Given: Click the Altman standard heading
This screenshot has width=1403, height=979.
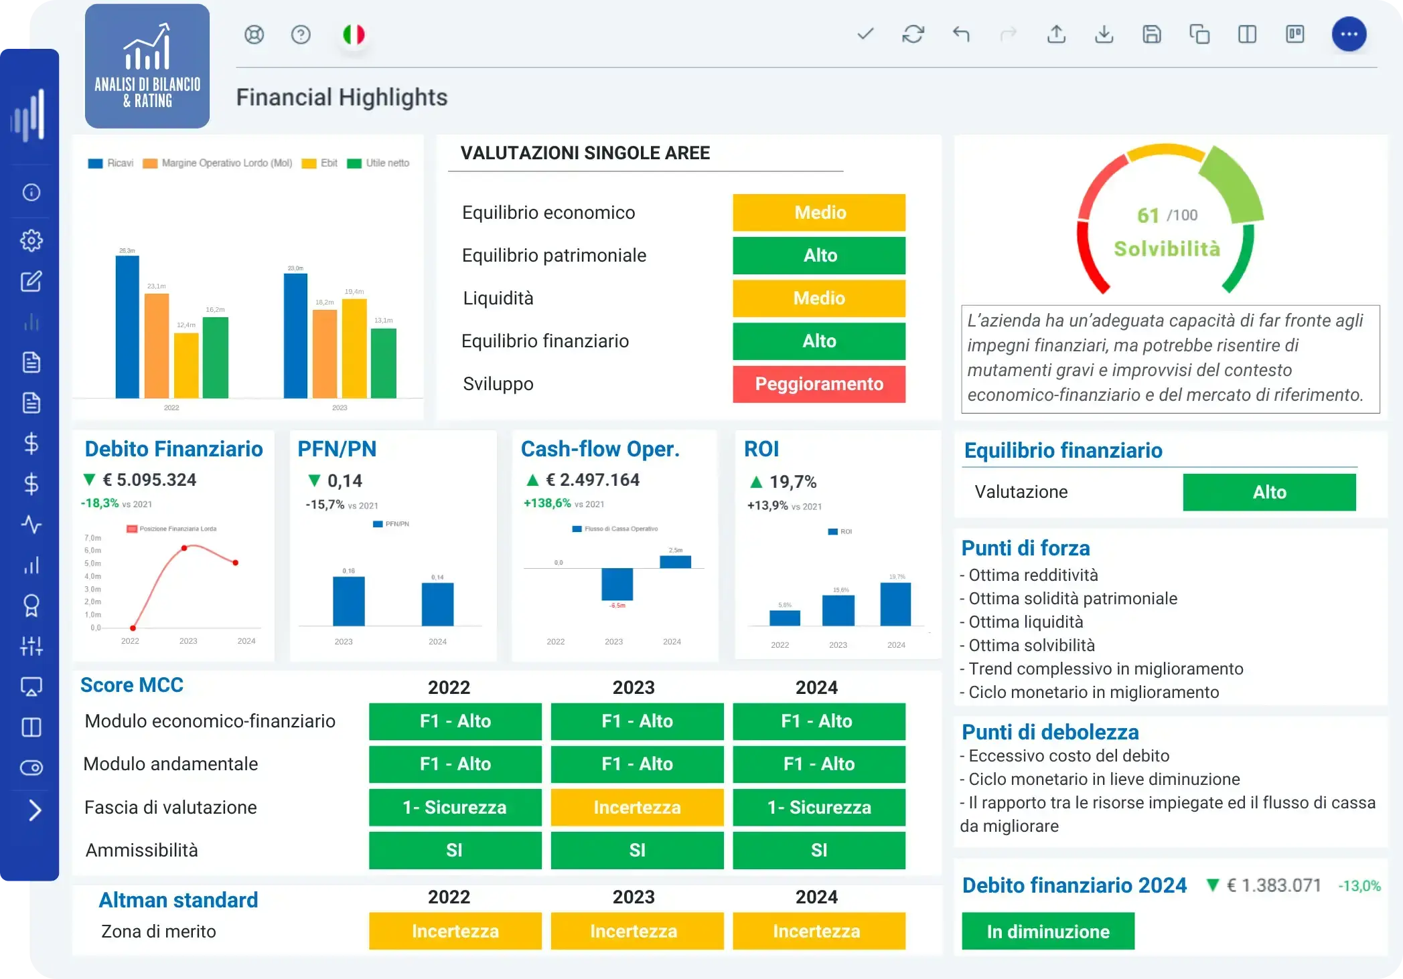Looking at the screenshot, I should pos(178,900).
